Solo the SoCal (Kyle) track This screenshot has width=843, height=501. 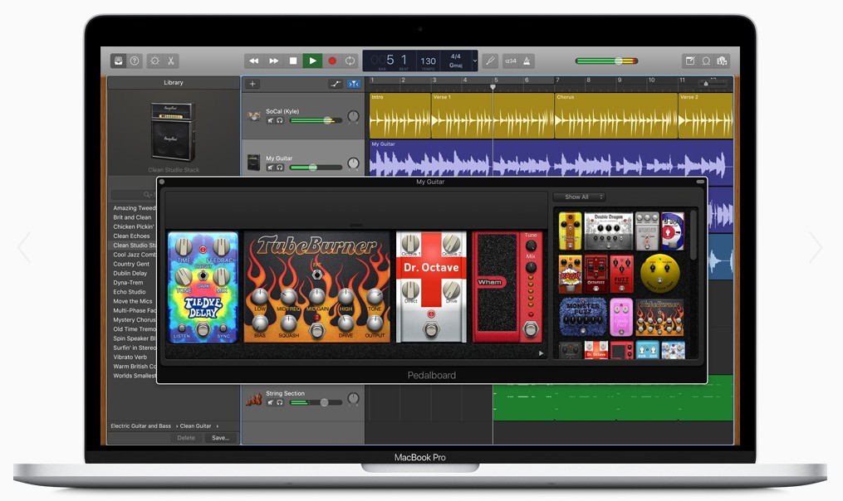pos(280,120)
